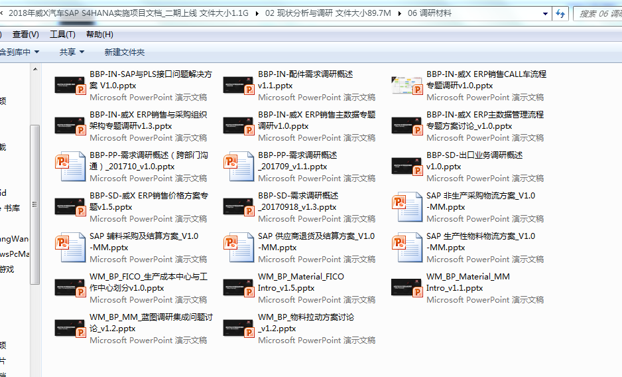This screenshot has height=377, width=622.
Task: Click the 新建文件夹 button
Action: pos(124,52)
